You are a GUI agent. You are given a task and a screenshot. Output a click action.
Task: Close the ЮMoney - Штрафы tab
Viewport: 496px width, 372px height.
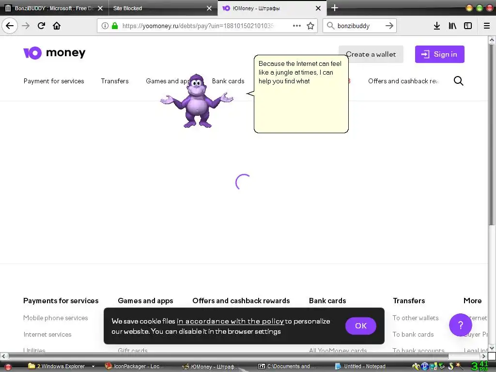pos(318,8)
